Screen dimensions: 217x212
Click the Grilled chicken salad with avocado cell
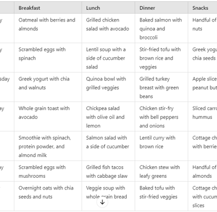(x=108, y=28)
